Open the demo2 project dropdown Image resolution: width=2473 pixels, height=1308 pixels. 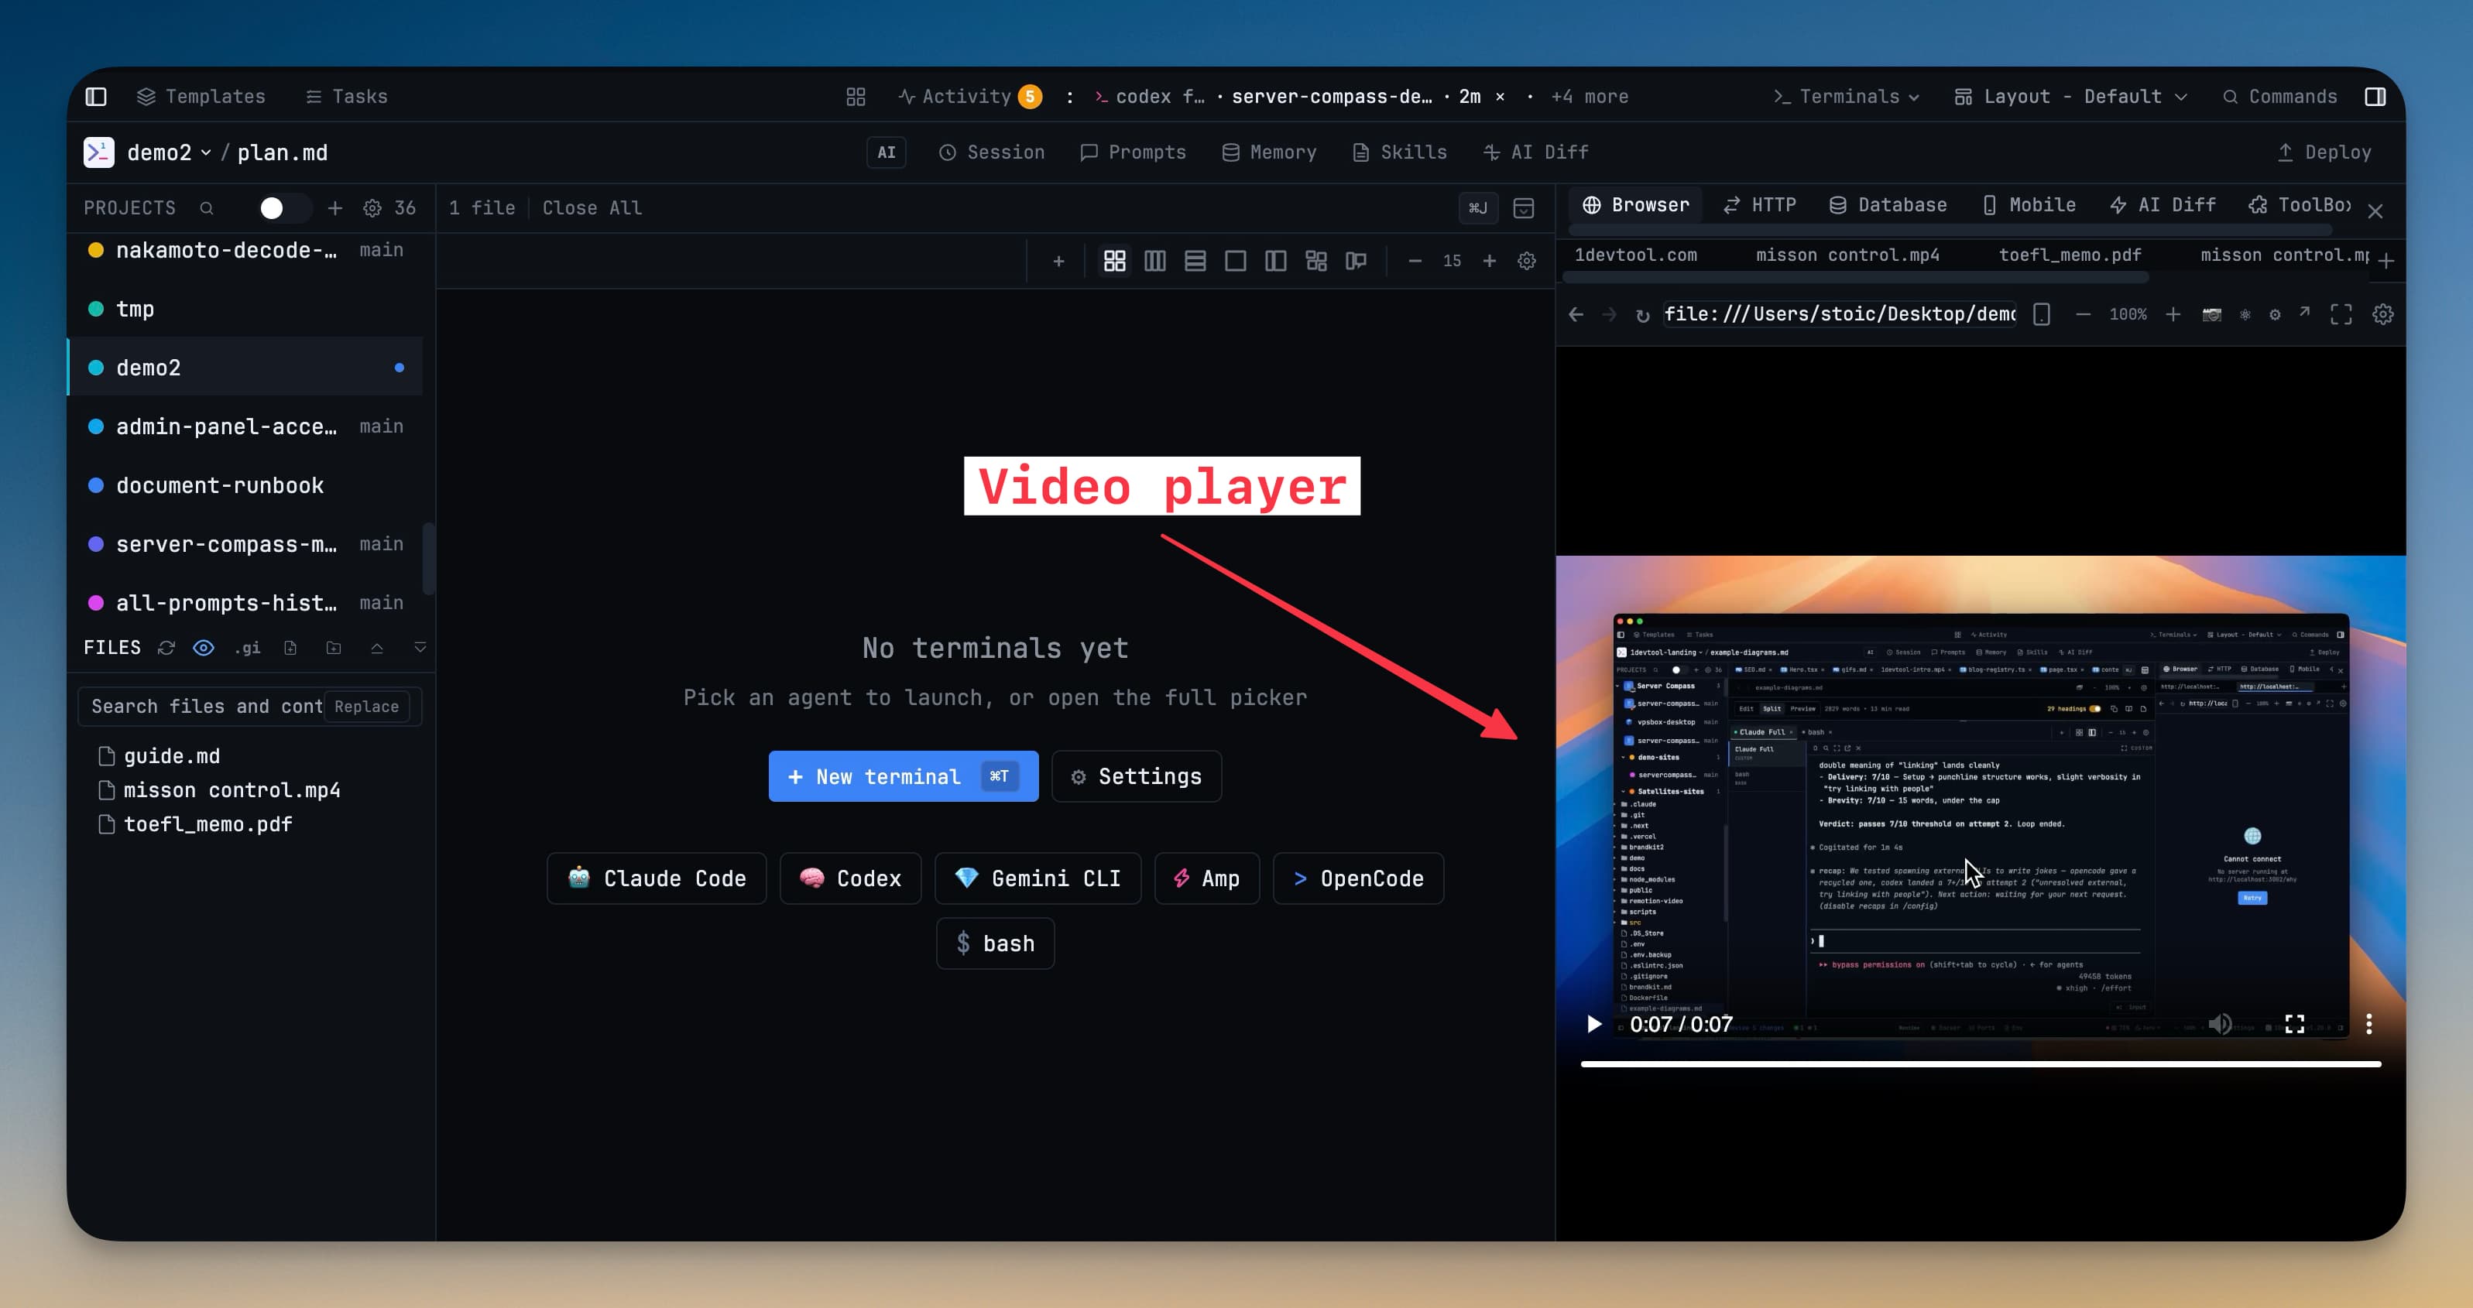click(x=169, y=152)
